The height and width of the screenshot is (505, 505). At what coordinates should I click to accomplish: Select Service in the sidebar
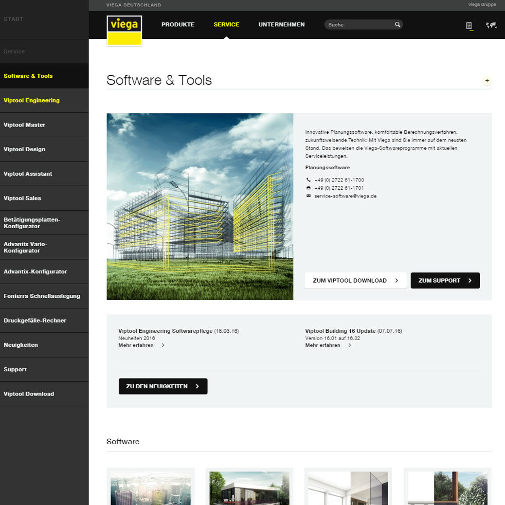click(x=44, y=52)
